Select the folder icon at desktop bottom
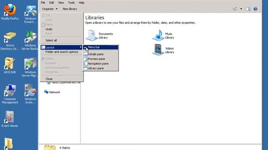The image size is (268, 150). (x=8, y=144)
